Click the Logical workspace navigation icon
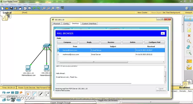Screen dimensions: 193x104 5,18
